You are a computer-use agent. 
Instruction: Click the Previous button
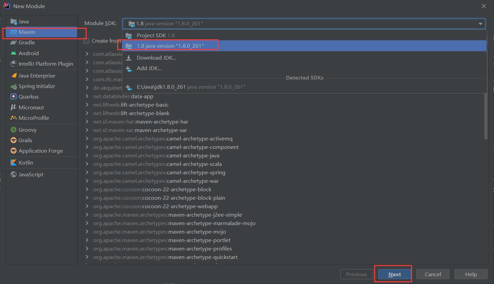tap(356, 274)
